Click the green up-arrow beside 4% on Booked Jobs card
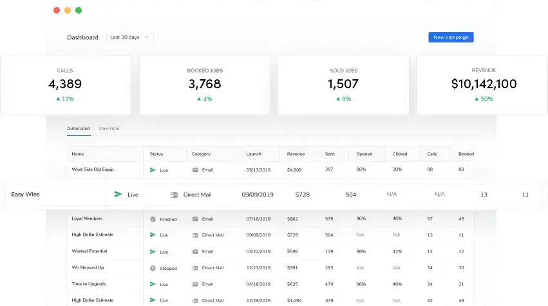548x306 pixels. [x=199, y=99]
